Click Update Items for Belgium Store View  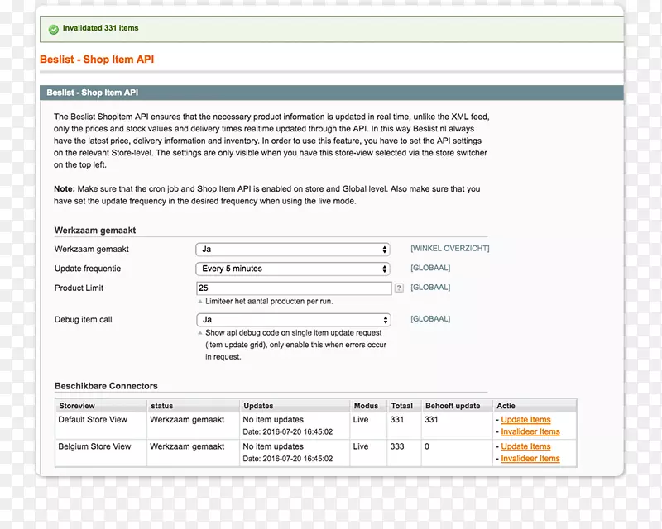[x=525, y=446]
